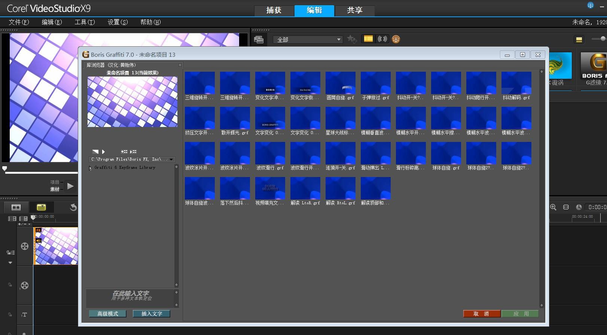Toggle ripple editing lock on tracks
Image resolution: width=607 pixels, height=335 pixels.
[x=10, y=252]
